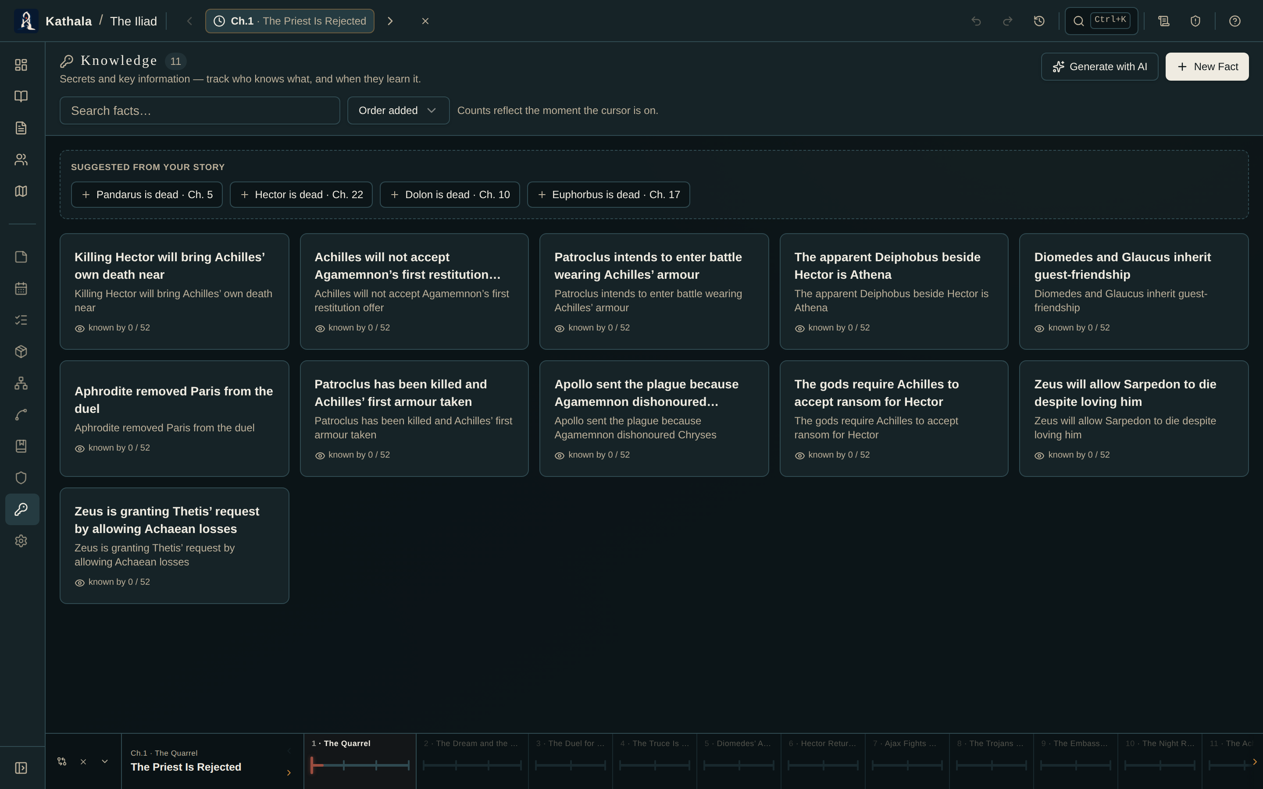Open the Order added sort dropdown
The height and width of the screenshot is (789, 1263).
pos(398,110)
